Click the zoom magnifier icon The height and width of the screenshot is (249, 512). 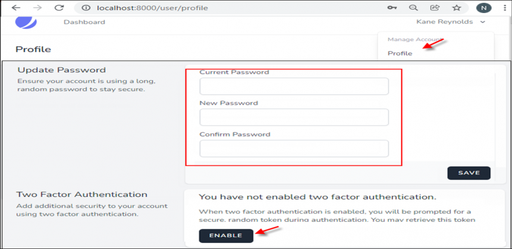(x=413, y=8)
